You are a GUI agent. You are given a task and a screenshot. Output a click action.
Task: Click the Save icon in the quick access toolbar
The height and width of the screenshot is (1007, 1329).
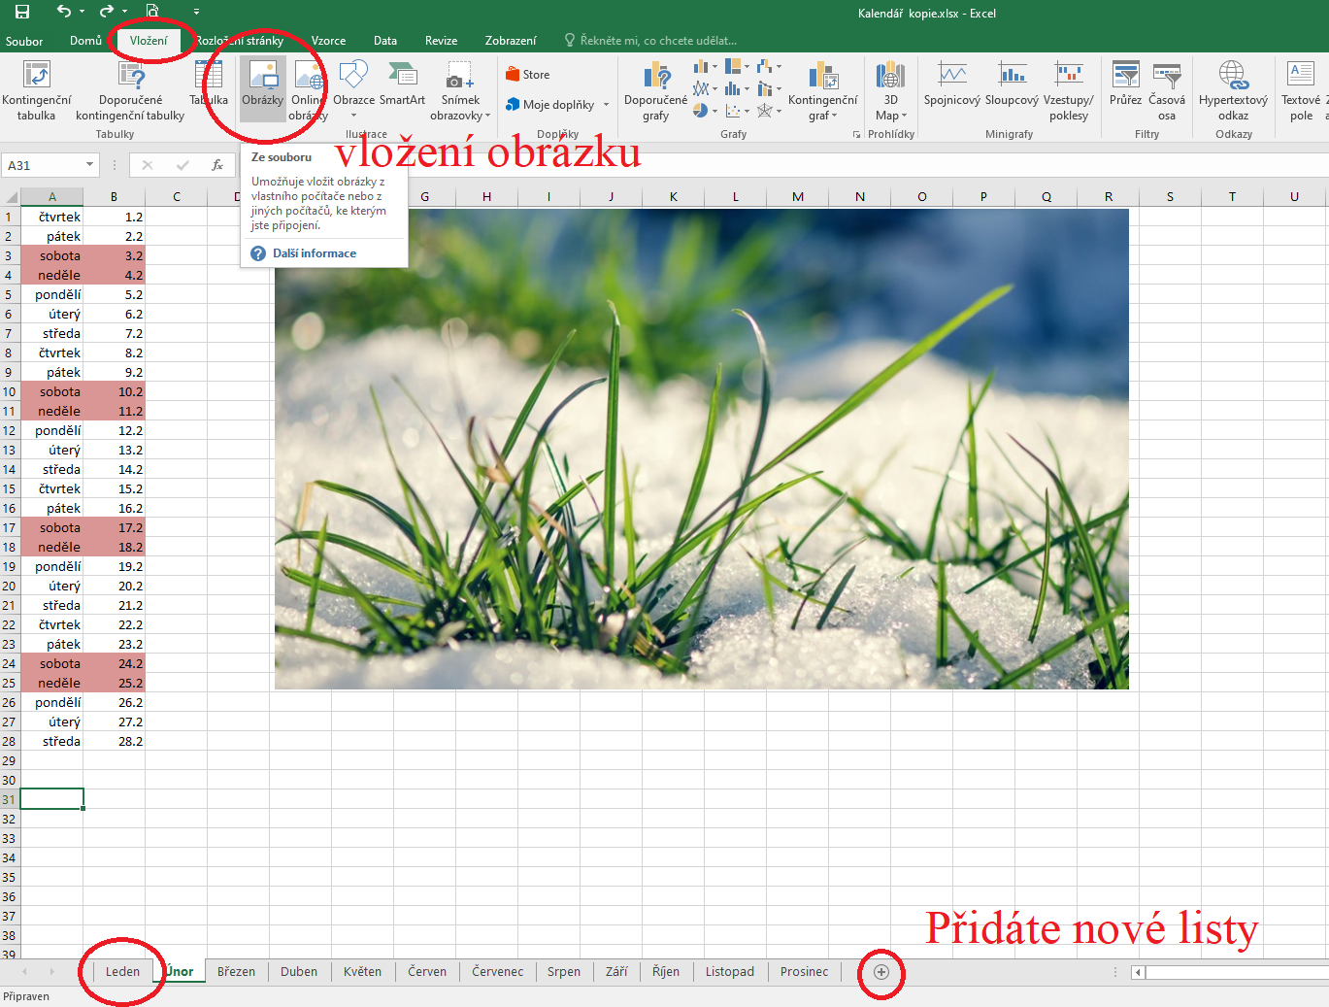[21, 12]
